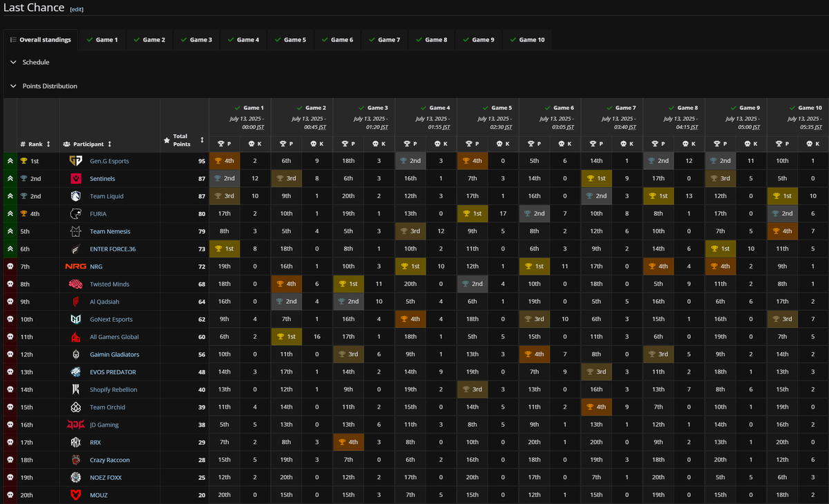829x504 pixels.
Task: Click the All Gamers Global logo
Action: point(75,337)
